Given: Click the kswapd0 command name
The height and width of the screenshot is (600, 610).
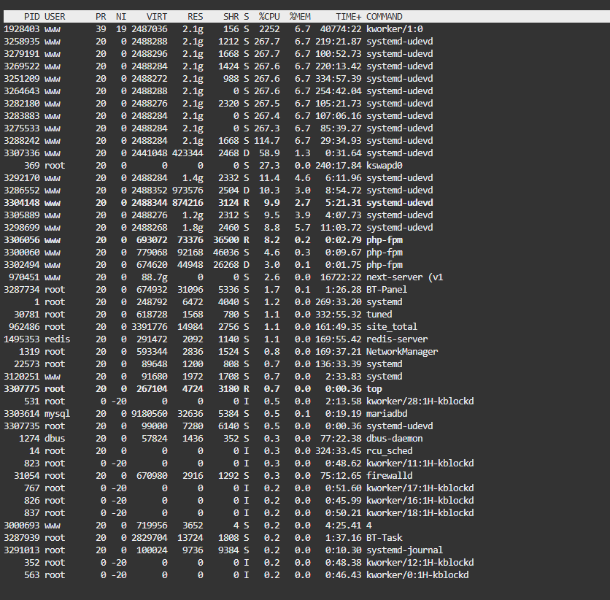Looking at the screenshot, I should pyautogui.click(x=385, y=166).
